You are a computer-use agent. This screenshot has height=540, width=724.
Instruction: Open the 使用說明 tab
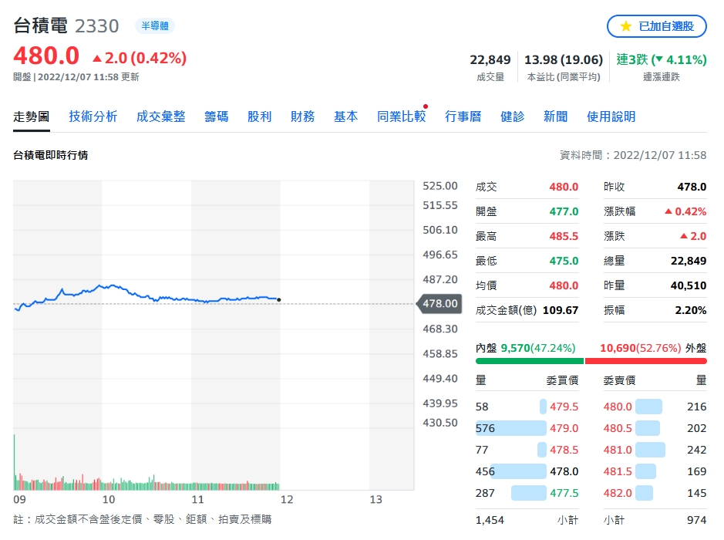coord(611,116)
